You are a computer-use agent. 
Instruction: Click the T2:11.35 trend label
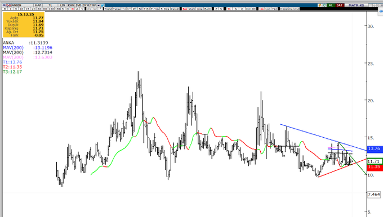coord(12,67)
